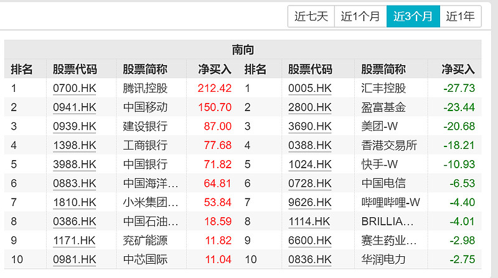Image resolution: width=498 pixels, height=278 pixels.
Task: Open stock code link 0939.HK
Action: click(74, 126)
